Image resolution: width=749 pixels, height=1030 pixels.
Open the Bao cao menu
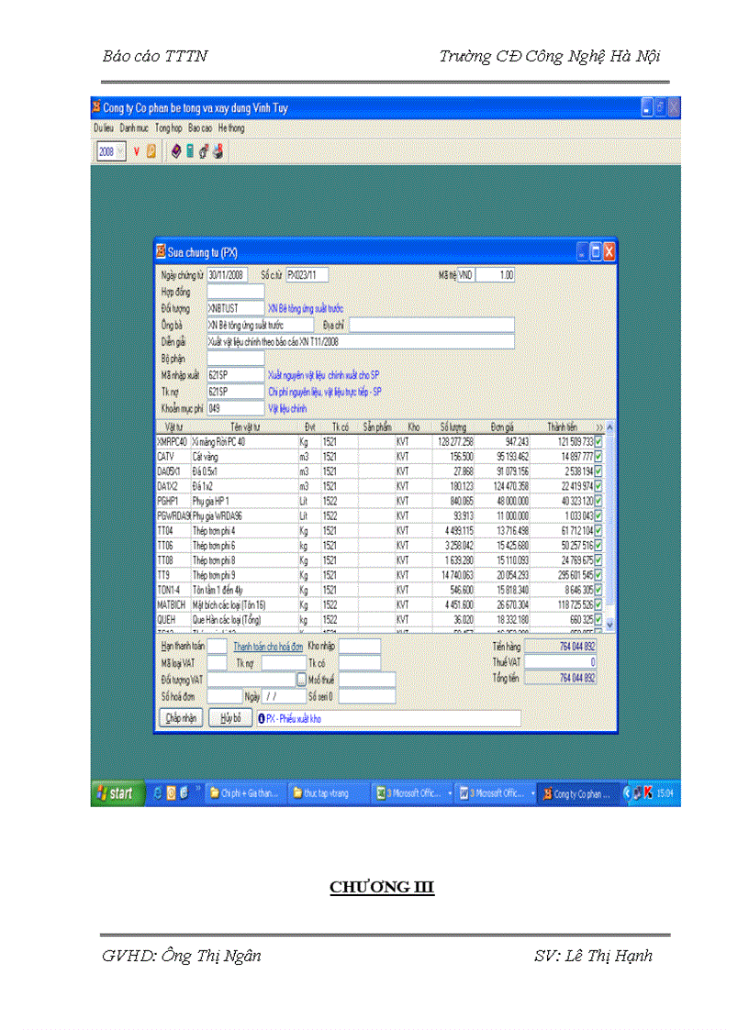200,128
